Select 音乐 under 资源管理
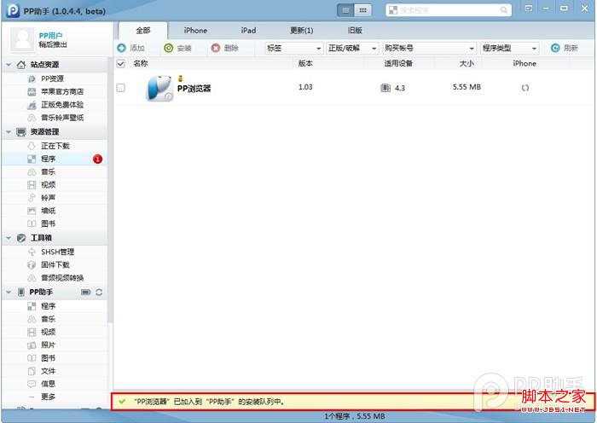The height and width of the screenshot is (423, 597). coord(55,171)
